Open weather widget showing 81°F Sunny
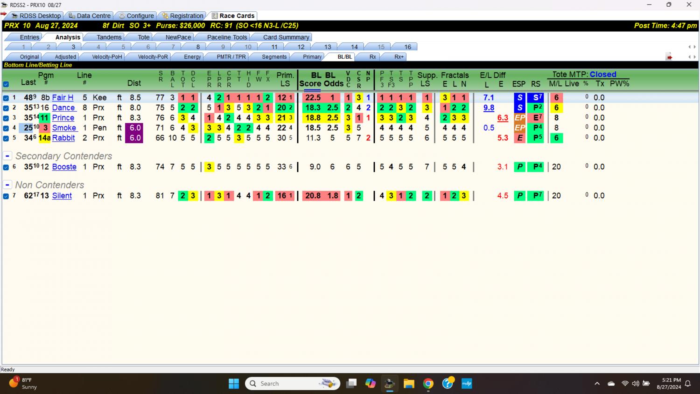This screenshot has height=394, width=700. point(22,383)
